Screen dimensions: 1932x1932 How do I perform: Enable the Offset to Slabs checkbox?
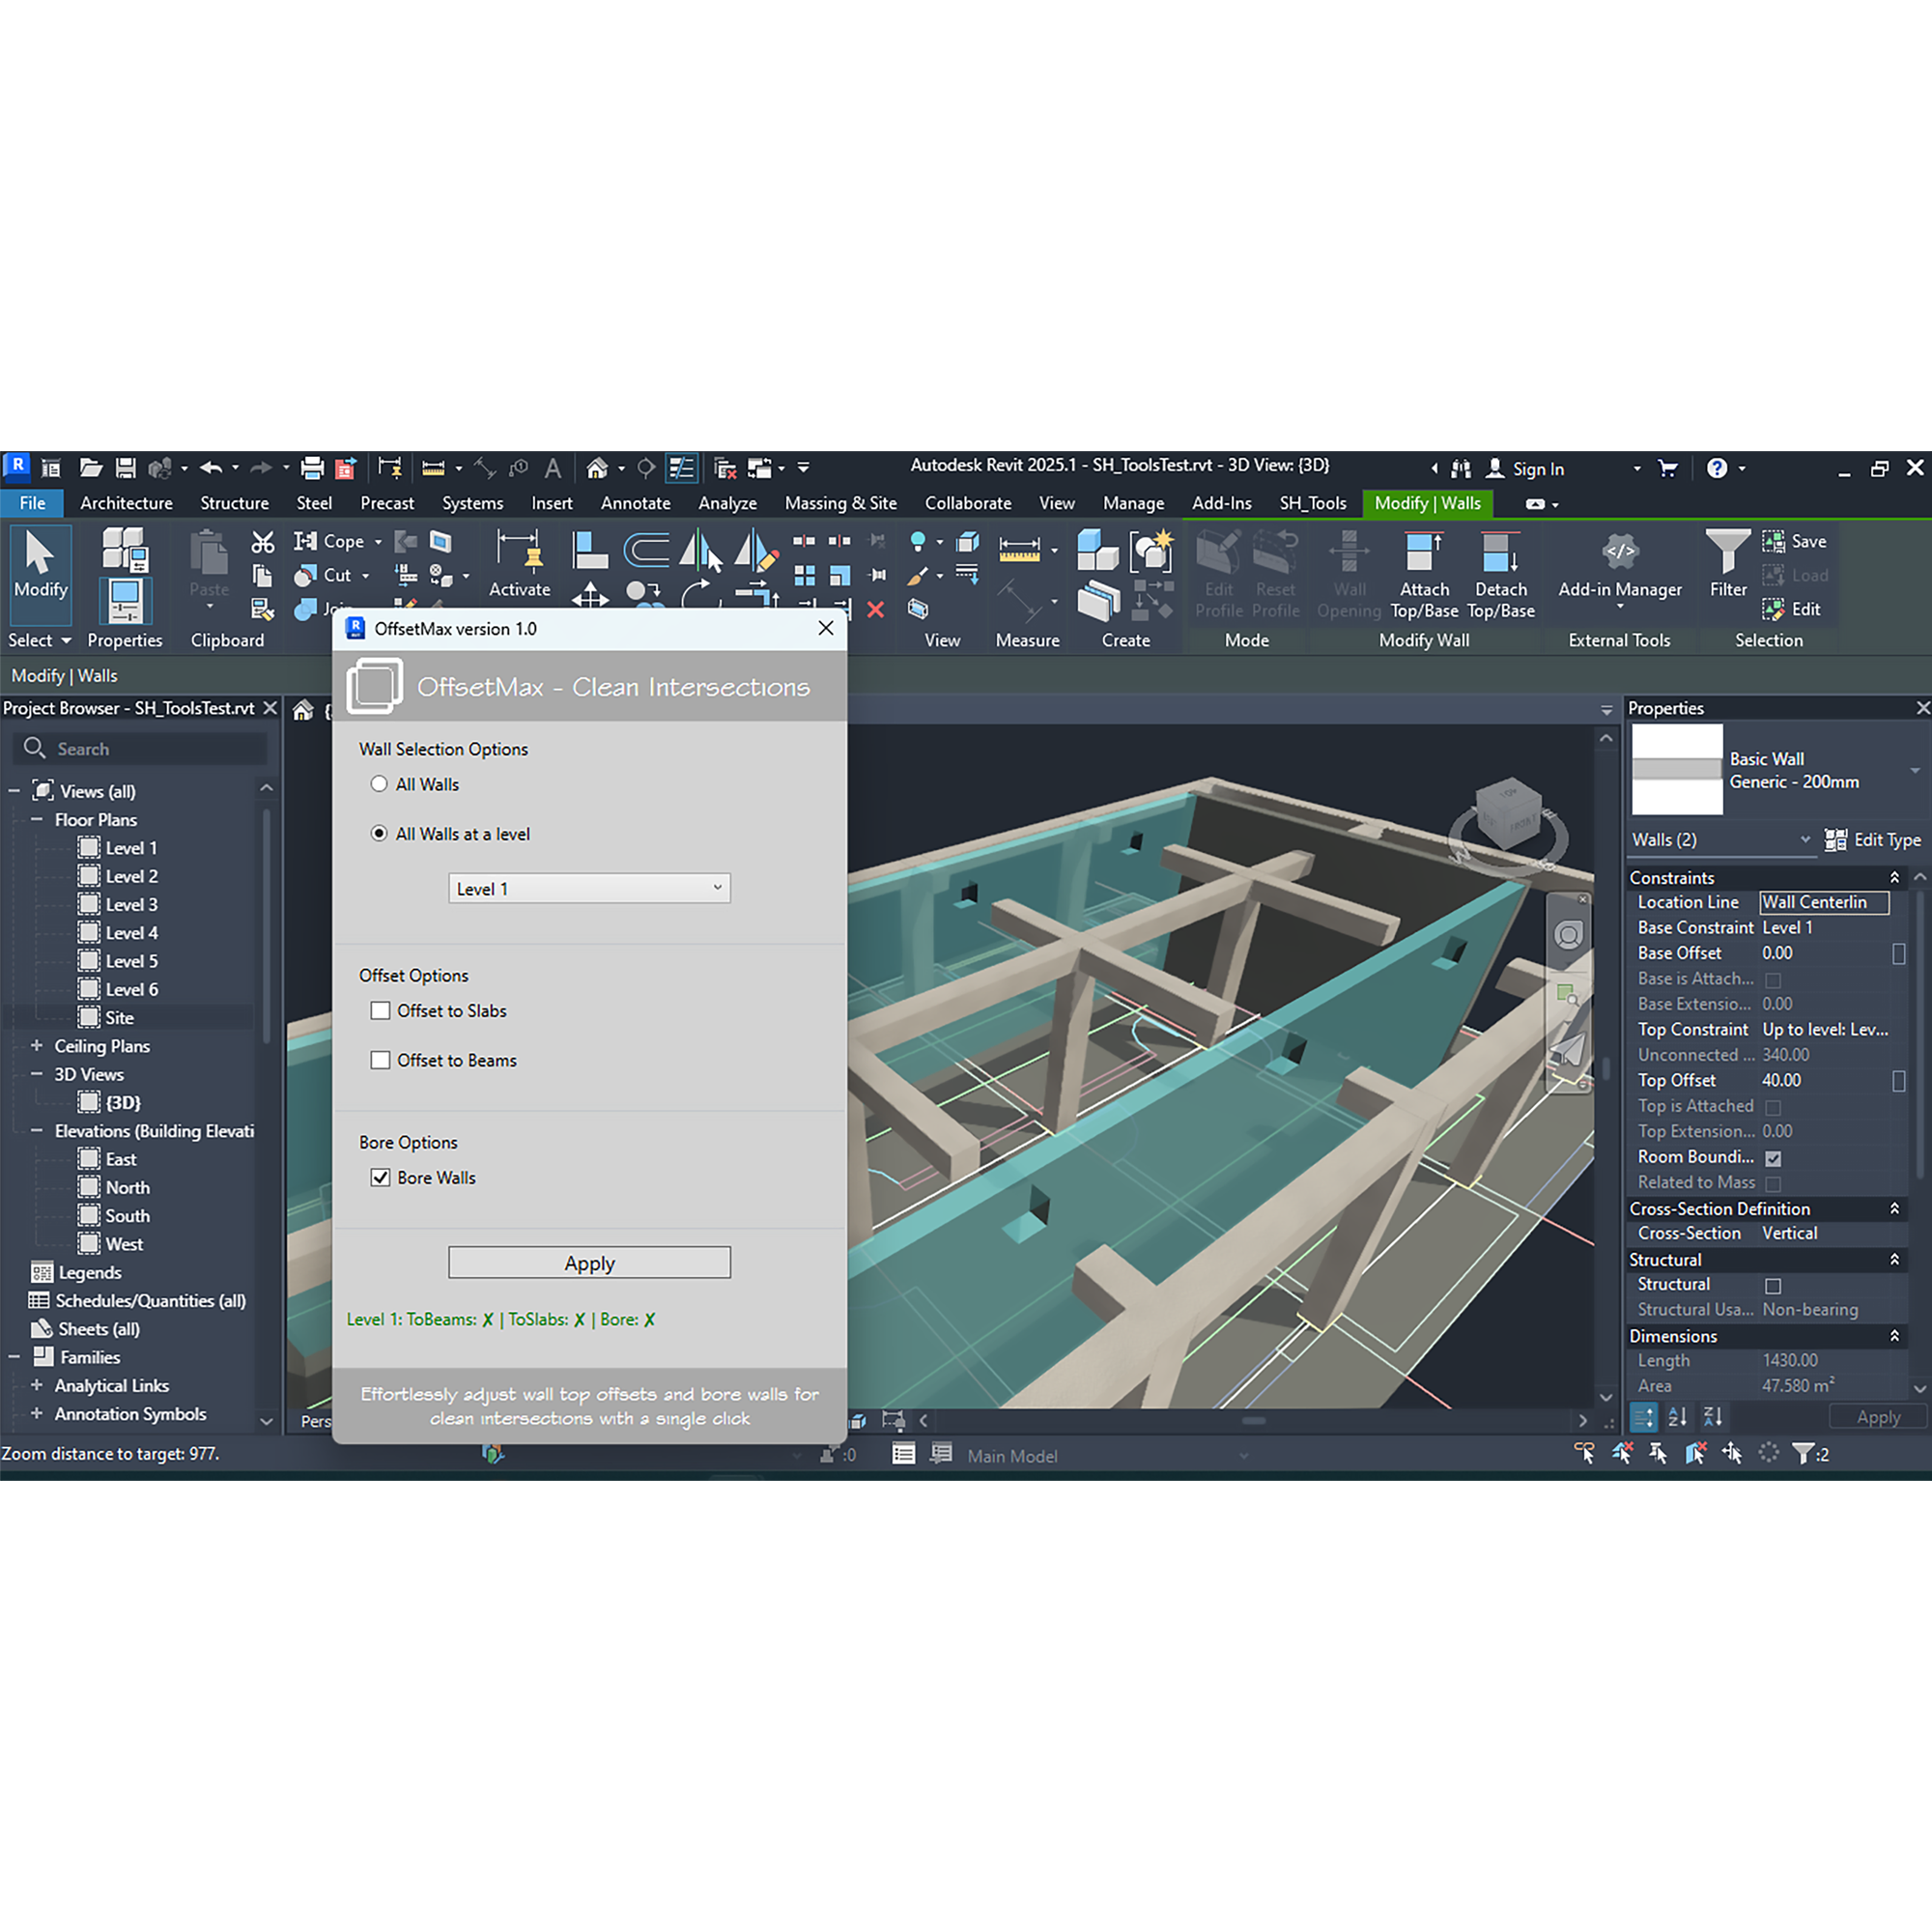tap(380, 1011)
